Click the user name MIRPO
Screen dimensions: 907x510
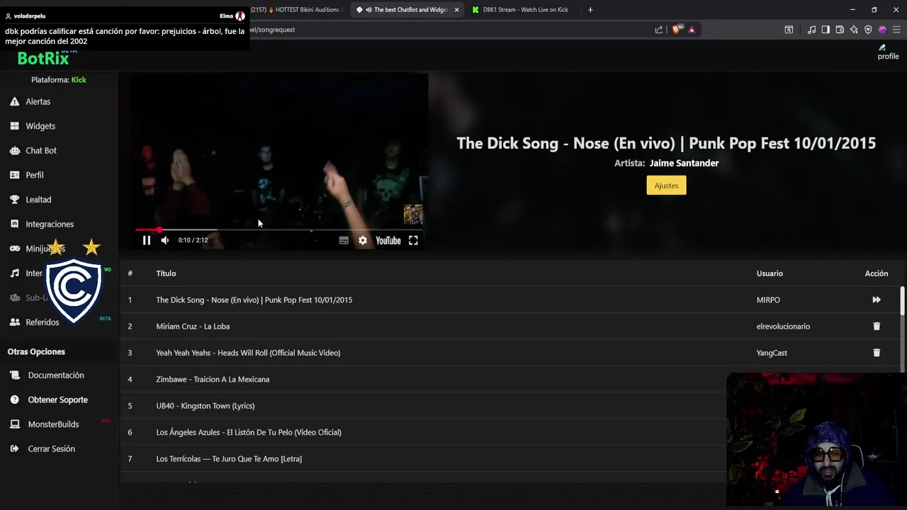point(768,300)
